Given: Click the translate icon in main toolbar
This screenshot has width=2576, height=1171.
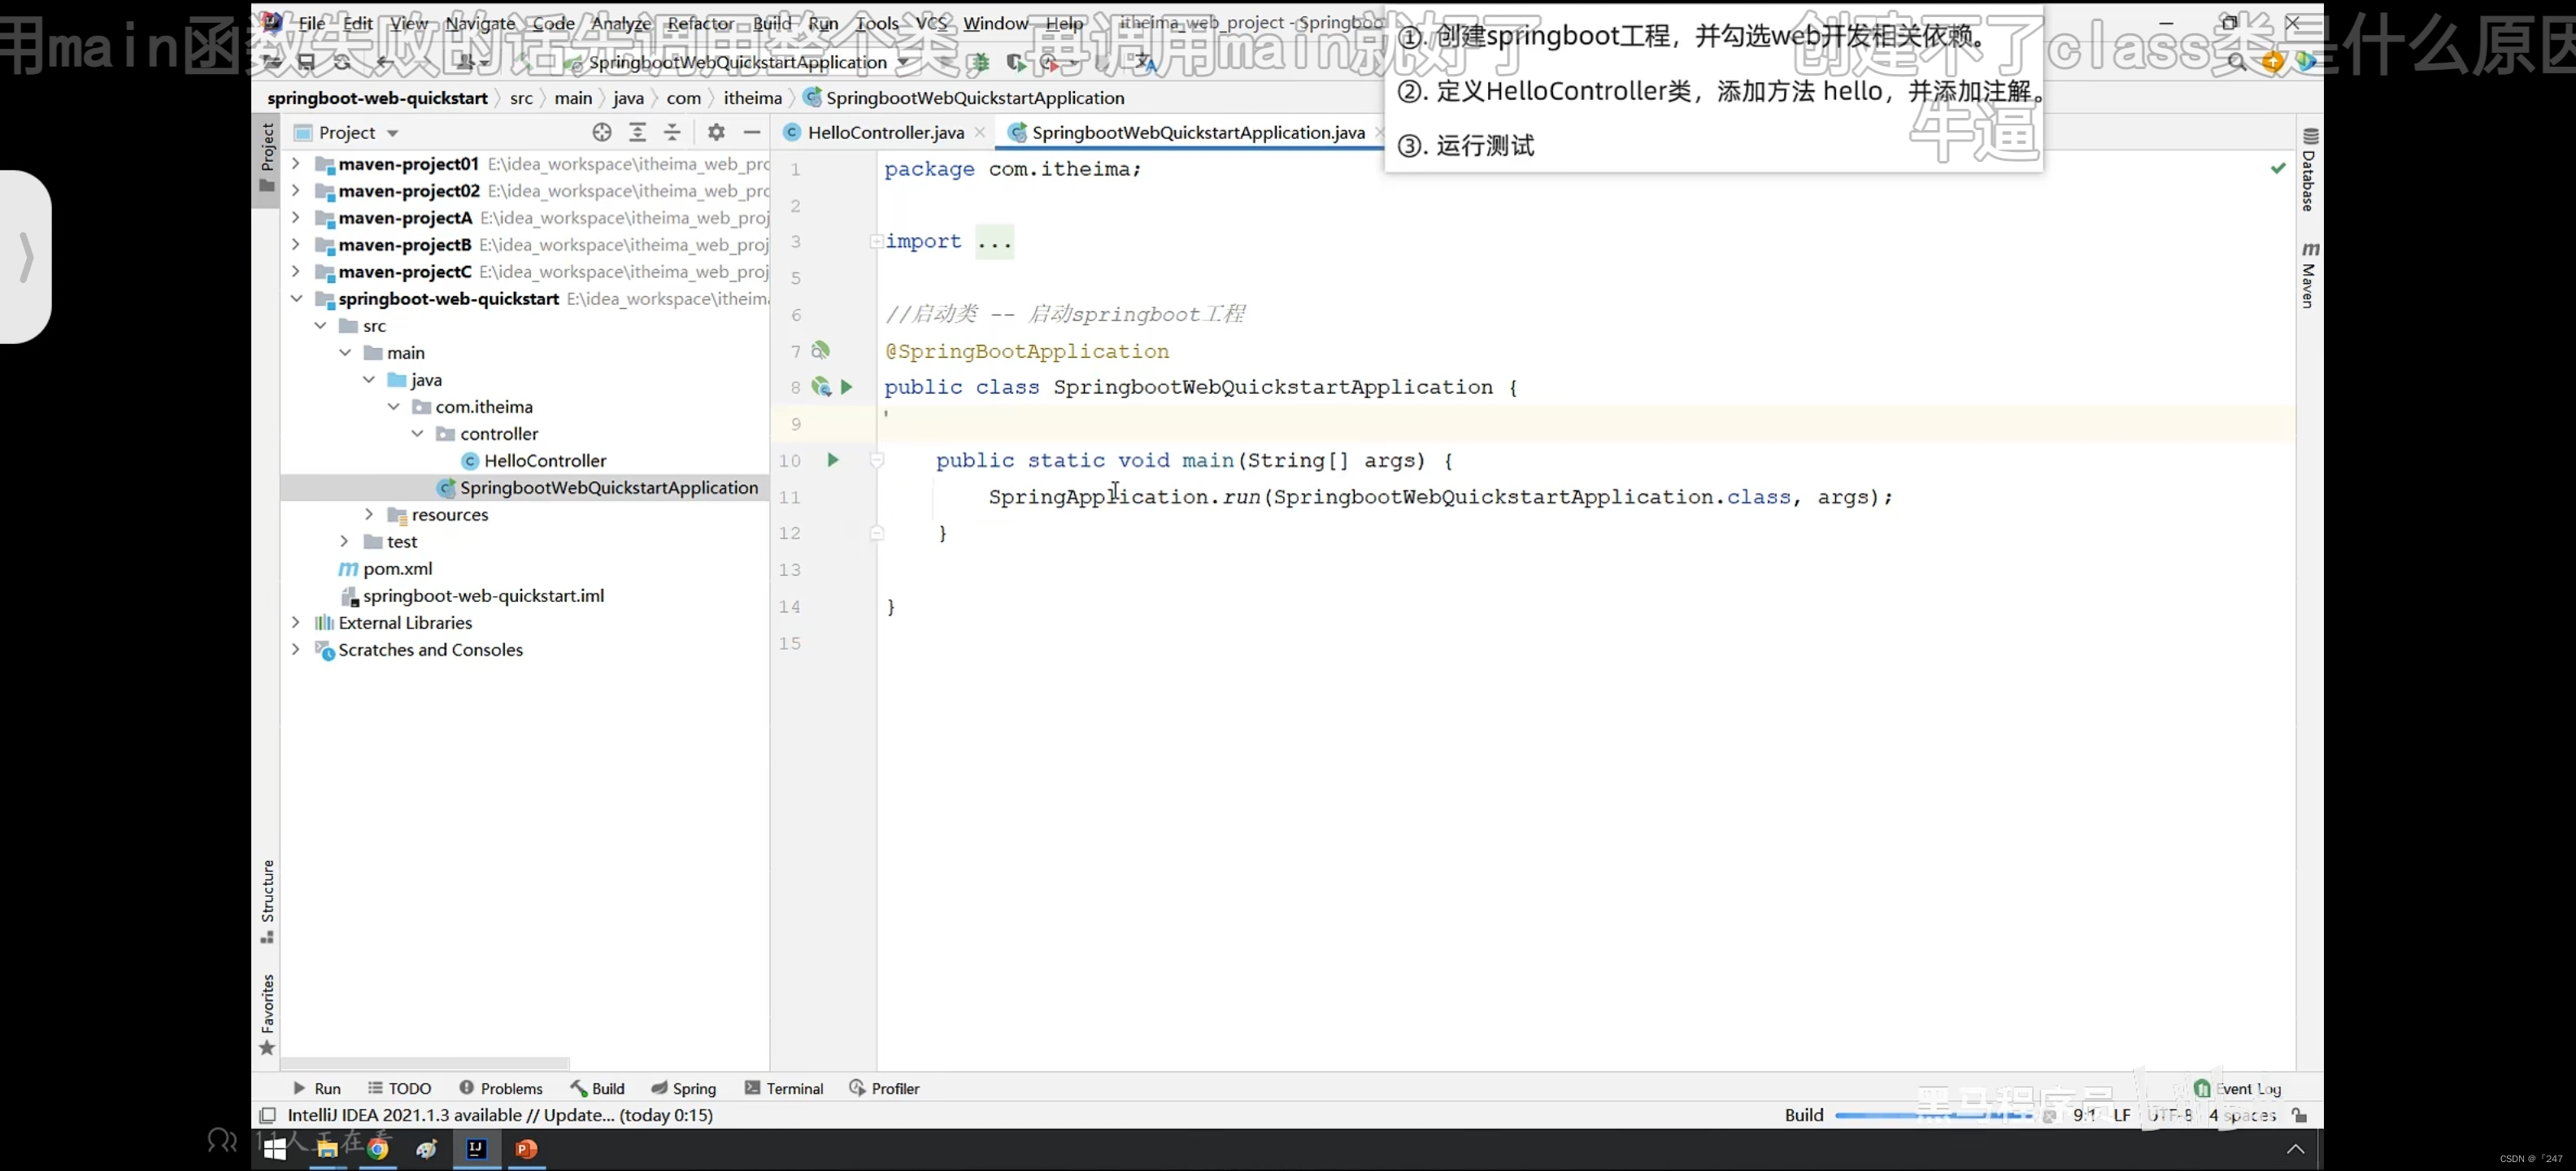Looking at the screenshot, I should pyautogui.click(x=1146, y=62).
